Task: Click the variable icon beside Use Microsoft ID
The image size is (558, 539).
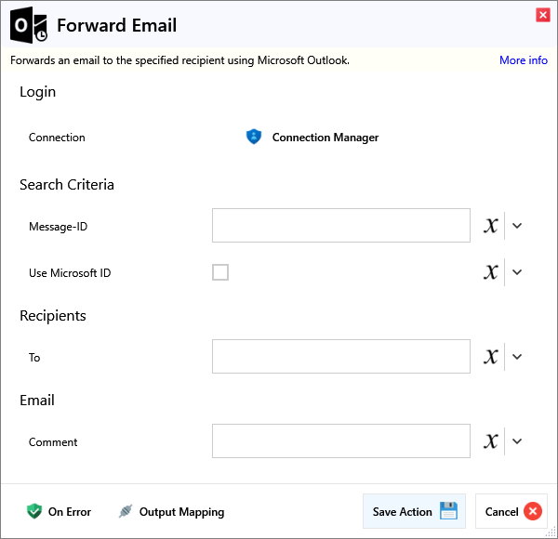Action: pyautogui.click(x=491, y=272)
